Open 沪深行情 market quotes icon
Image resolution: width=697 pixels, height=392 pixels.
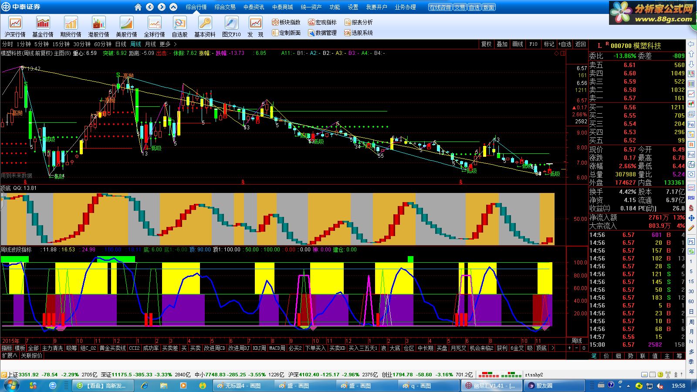point(15,27)
